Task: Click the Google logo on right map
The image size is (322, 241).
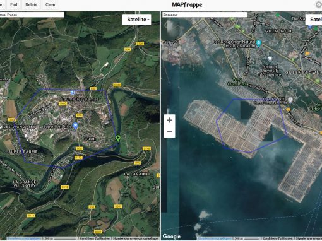Action: pos(172,237)
